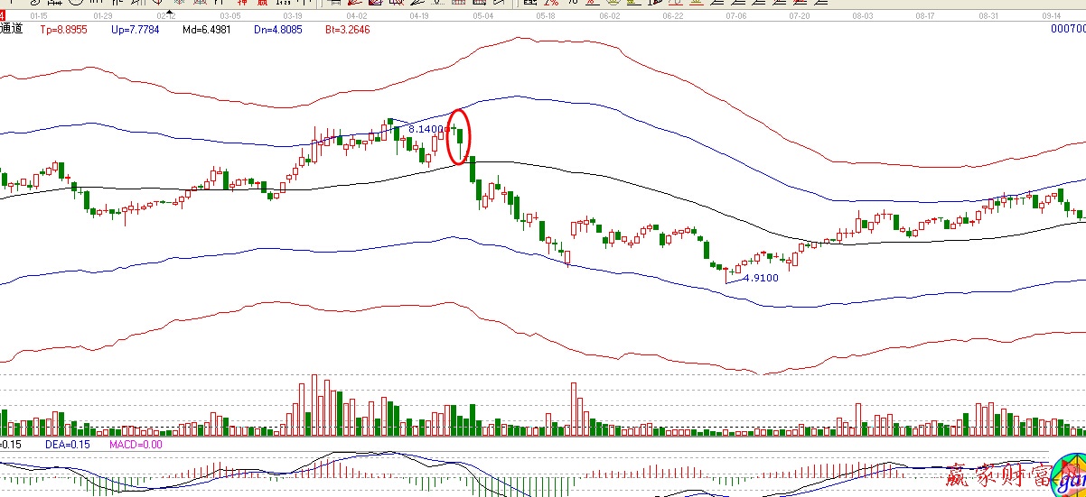Viewport: 1086px width, 497px height.
Task: Click the black triangle marker on date axis
Action: click(168, 14)
